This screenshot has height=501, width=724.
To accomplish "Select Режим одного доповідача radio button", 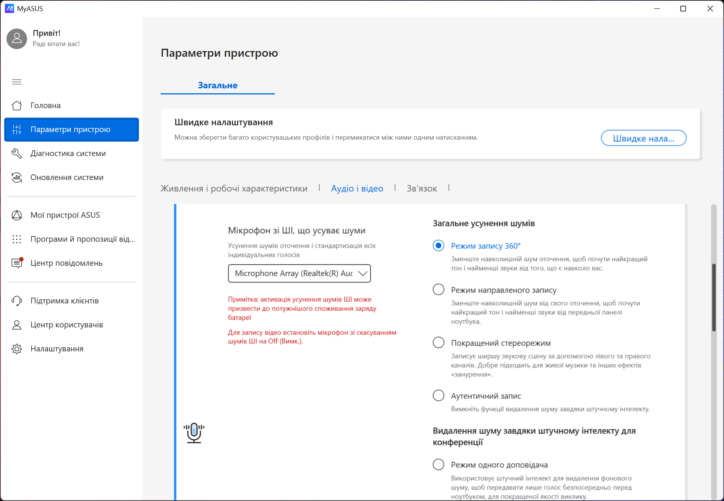I will (x=439, y=464).
